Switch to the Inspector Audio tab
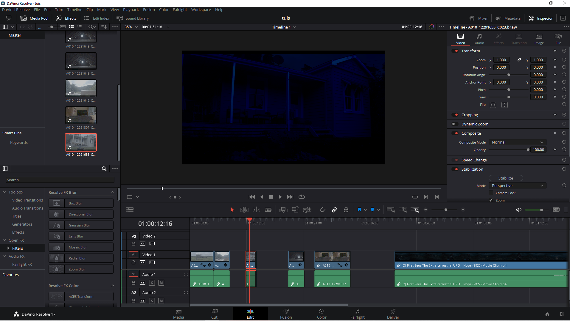This screenshot has height=321, width=570. (x=479, y=39)
